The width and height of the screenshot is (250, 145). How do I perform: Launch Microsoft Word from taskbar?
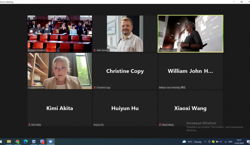click(34, 142)
